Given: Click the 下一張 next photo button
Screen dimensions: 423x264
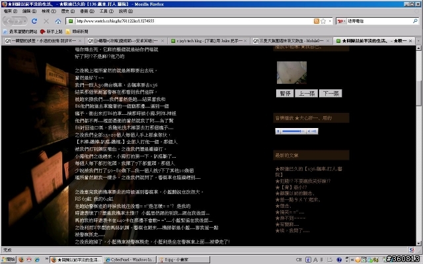Looking at the screenshot, I should coord(330,93).
